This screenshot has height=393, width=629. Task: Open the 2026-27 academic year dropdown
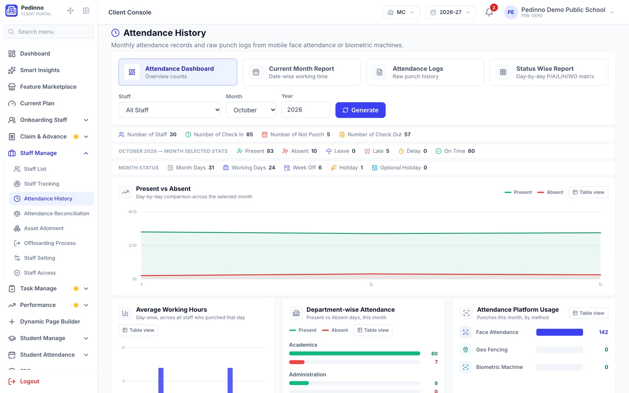[x=451, y=12]
